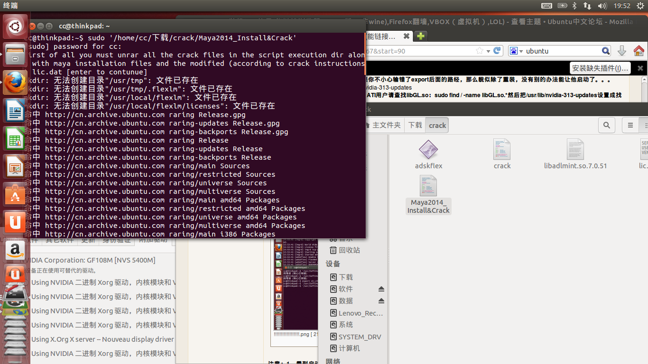Open the Bluetooth indicator menu
Screen dimensions: 648x364
tap(574, 6)
